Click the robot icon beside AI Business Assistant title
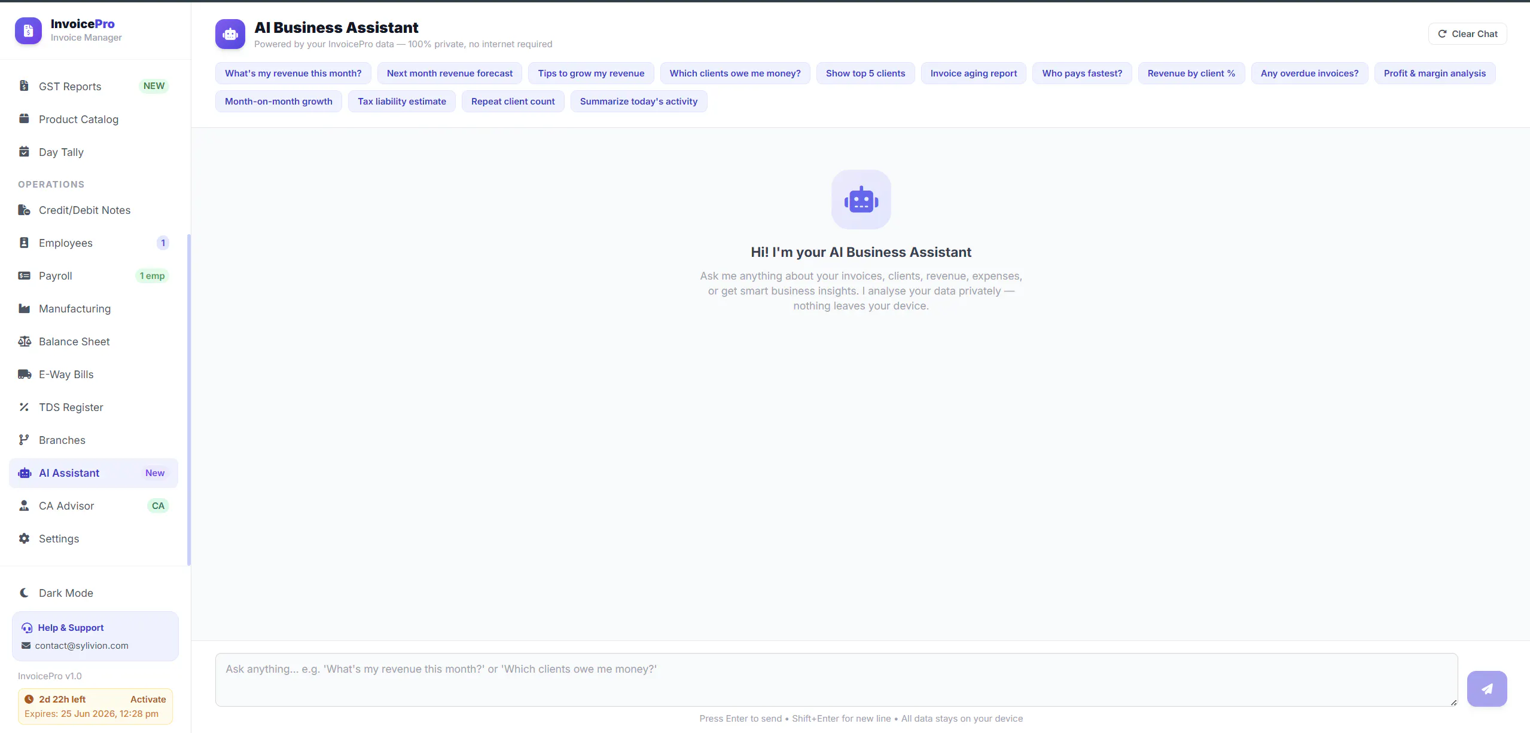Viewport: 1530px width, 733px height. tap(230, 34)
